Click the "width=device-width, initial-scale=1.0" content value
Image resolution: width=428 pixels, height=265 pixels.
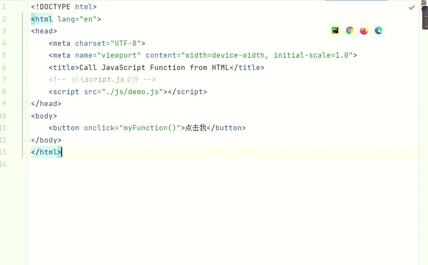[267, 55]
